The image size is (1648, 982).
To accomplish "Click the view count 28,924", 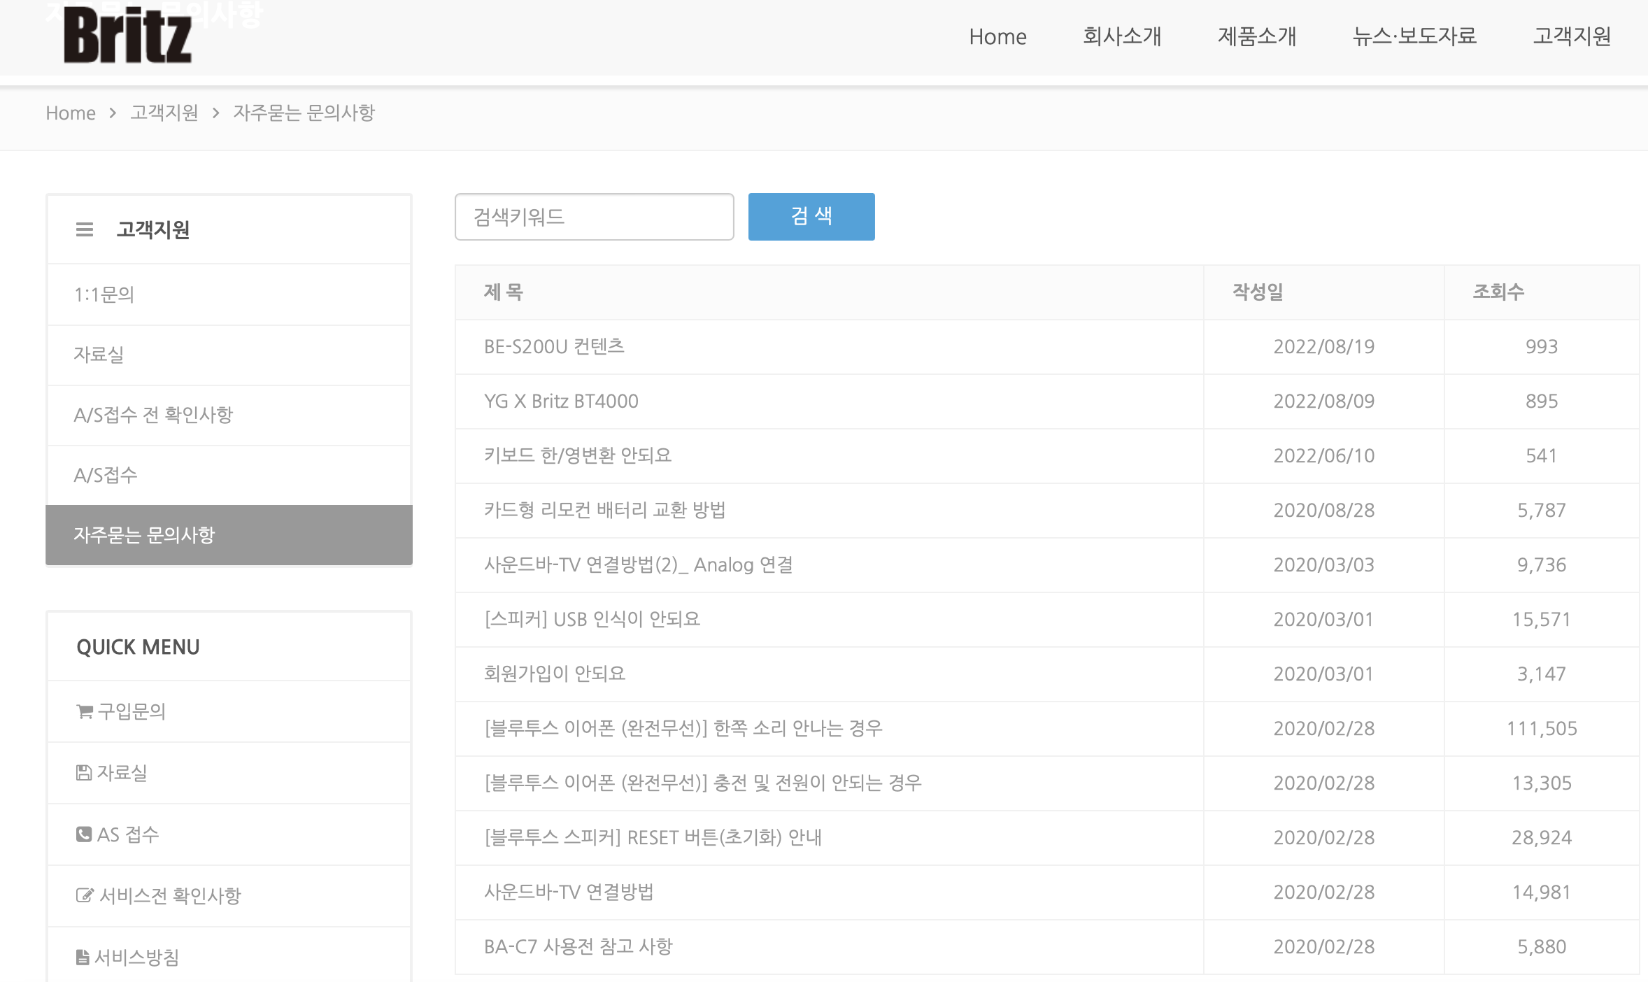I will (1542, 837).
